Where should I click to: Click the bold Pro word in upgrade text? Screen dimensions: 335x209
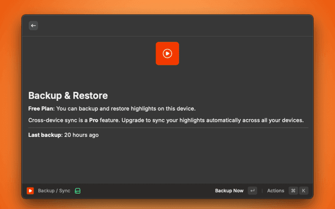coord(94,120)
